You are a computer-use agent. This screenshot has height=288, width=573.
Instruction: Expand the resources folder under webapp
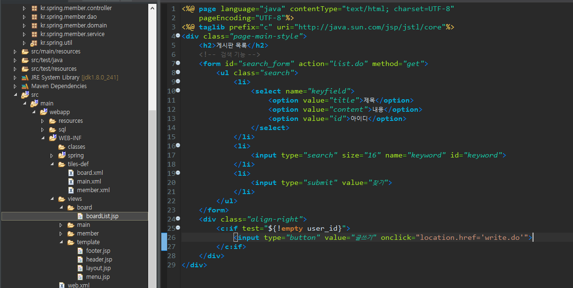coord(43,121)
